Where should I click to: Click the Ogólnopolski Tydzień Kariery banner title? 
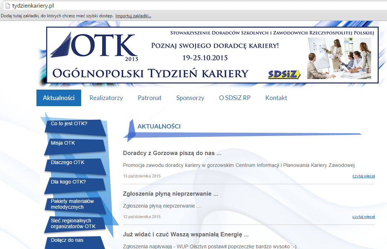(x=150, y=74)
